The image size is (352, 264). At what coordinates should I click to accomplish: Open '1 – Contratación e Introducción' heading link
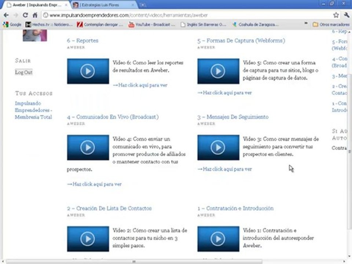(x=235, y=208)
